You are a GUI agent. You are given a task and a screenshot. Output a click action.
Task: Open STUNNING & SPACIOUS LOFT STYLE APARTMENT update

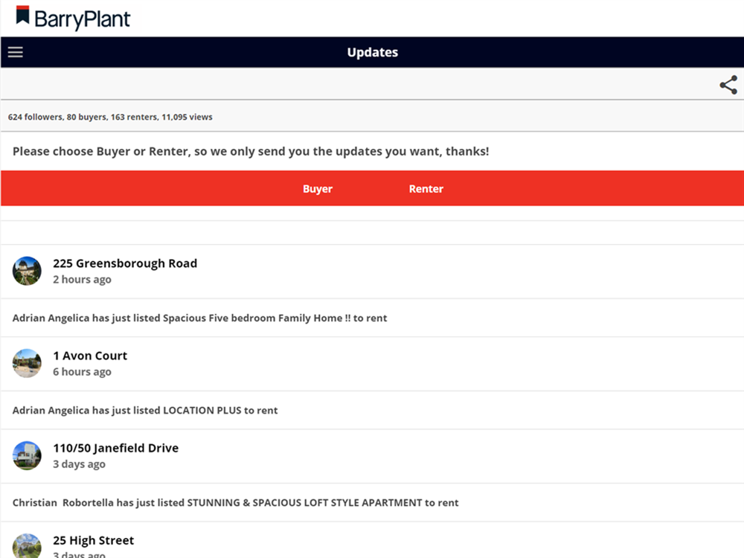pyautogui.click(x=235, y=502)
